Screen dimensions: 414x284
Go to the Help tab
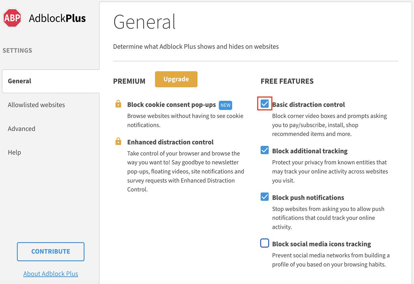[x=14, y=153]
